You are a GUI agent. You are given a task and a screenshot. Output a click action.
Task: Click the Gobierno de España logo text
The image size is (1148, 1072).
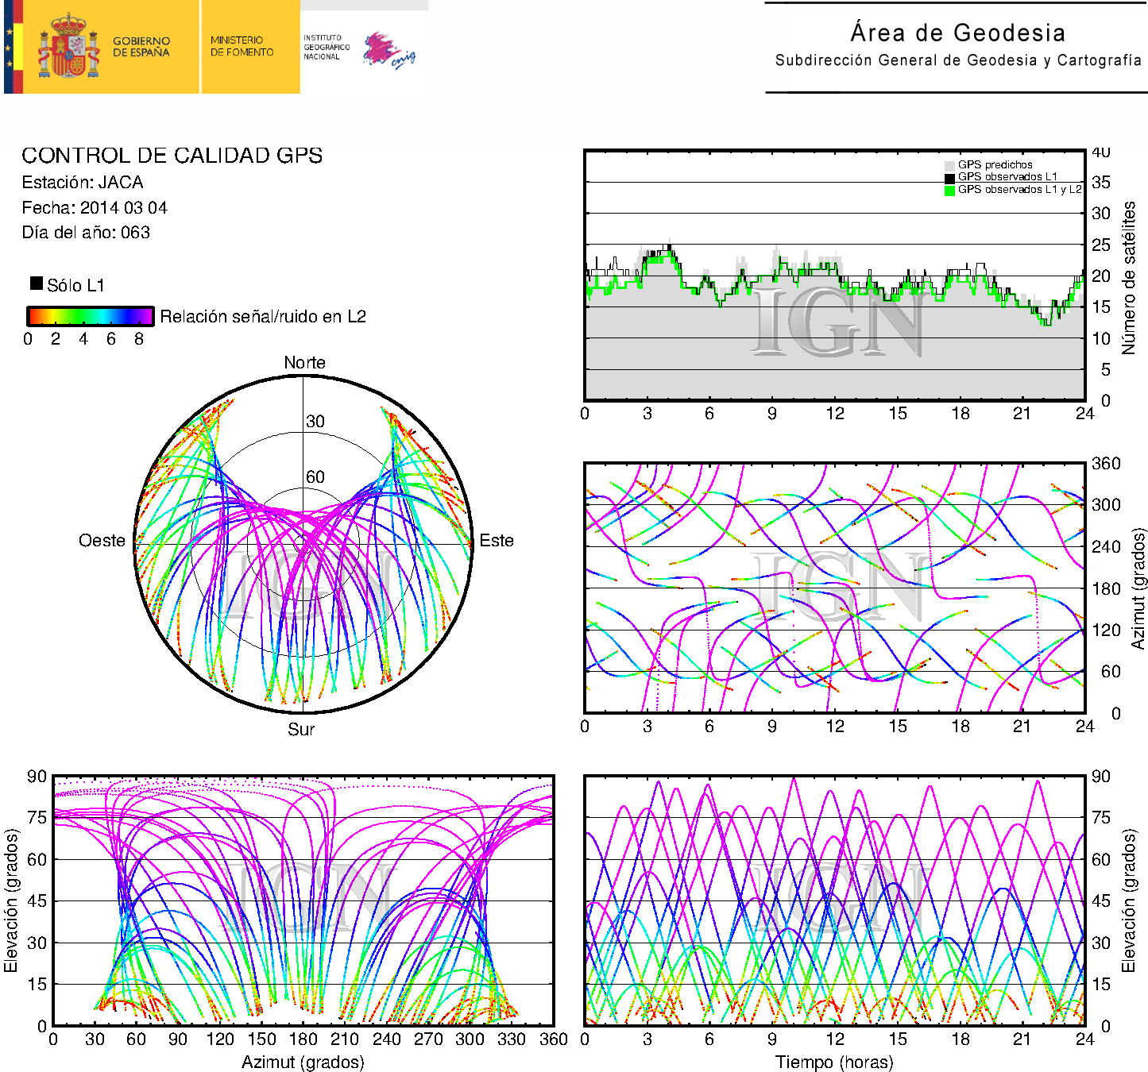[141, 47]
